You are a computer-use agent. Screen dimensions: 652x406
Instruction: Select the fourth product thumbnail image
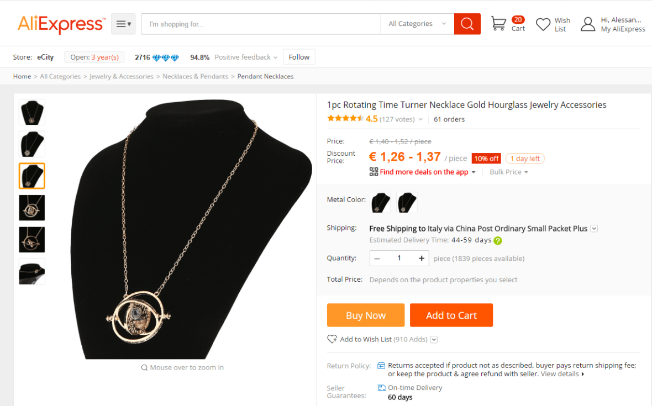32,208
